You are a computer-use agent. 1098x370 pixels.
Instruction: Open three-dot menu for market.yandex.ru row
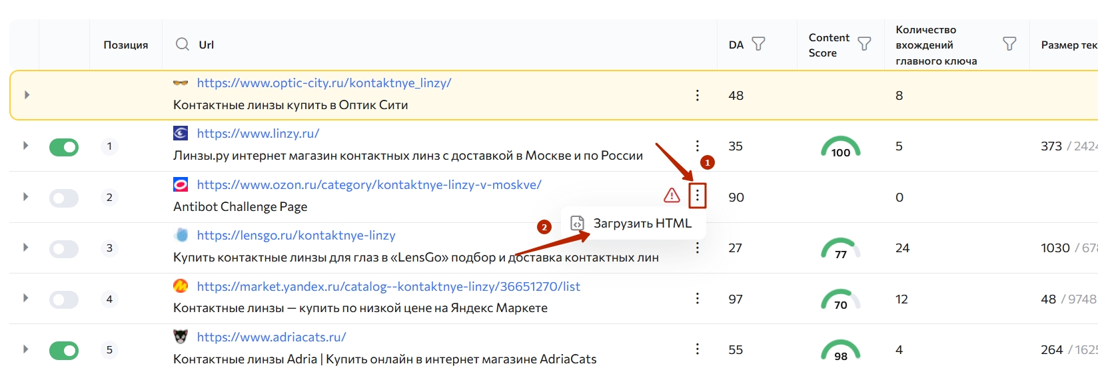point(697,298)
